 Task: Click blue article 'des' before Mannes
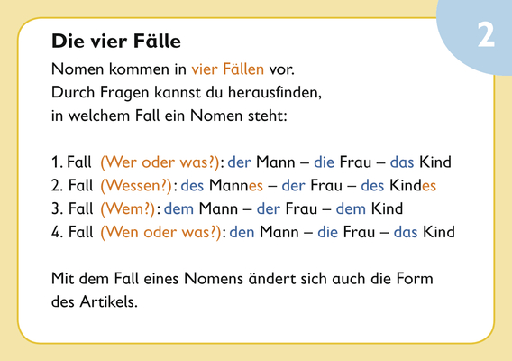(x=192, y=186)
